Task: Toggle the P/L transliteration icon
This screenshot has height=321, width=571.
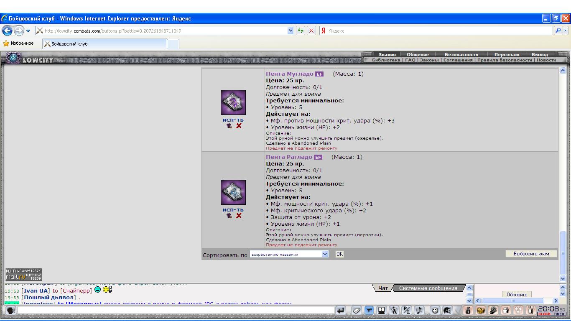Action: (406, 311)
